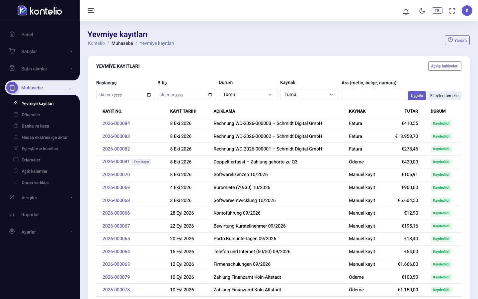Open Açık kalemler menu item

point(35,171)
